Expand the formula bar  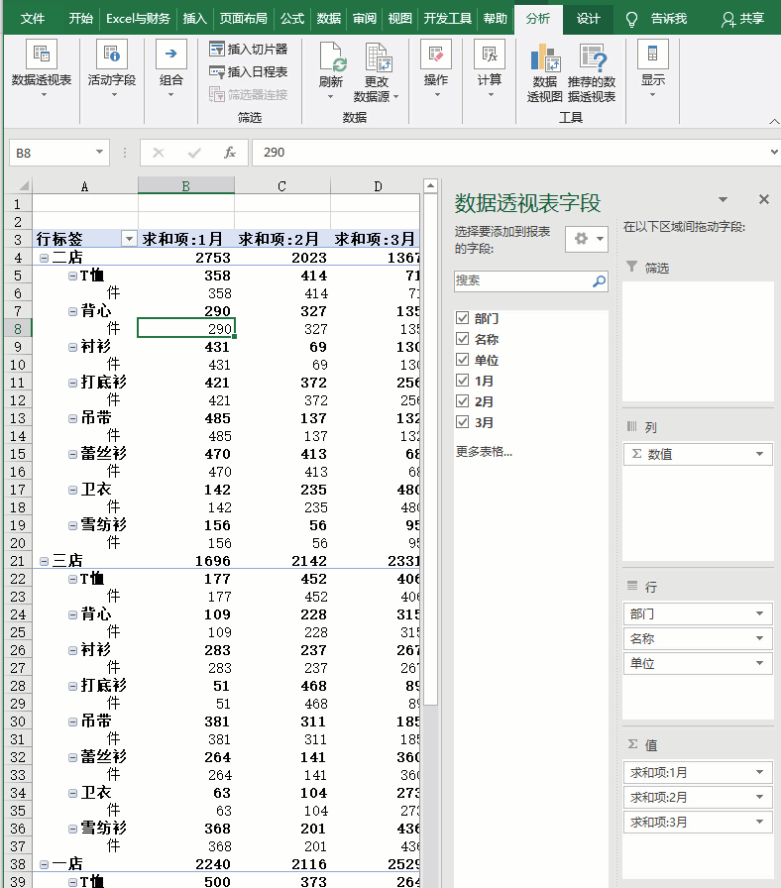point(774,152)
